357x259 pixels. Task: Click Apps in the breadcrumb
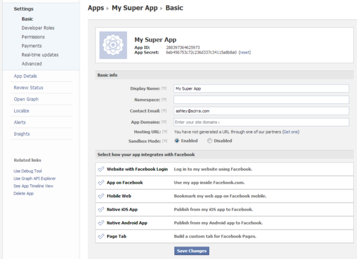[96, 8]
